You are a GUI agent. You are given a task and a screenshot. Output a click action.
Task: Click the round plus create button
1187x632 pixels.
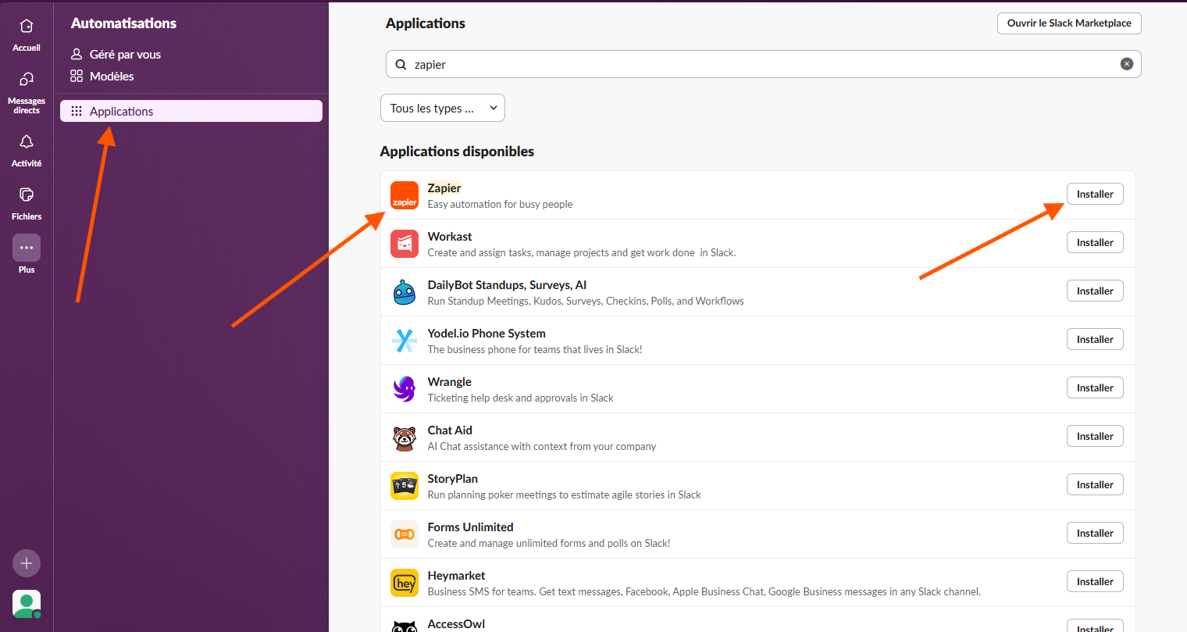[27, 563]
